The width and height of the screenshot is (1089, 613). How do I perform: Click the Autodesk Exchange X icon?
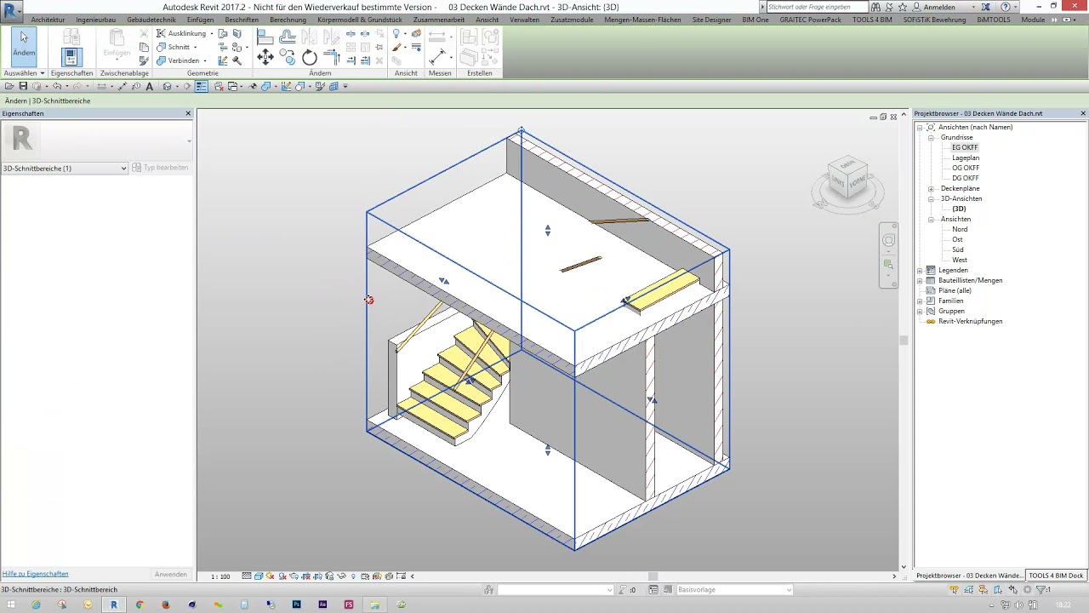tap(985, 7)
